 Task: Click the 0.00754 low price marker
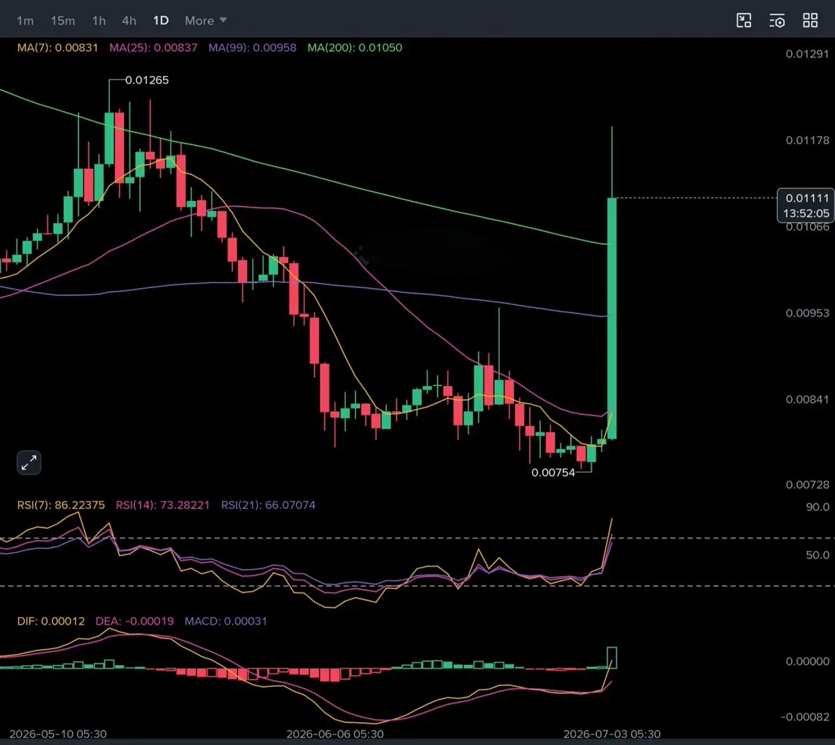click(553, 473)
